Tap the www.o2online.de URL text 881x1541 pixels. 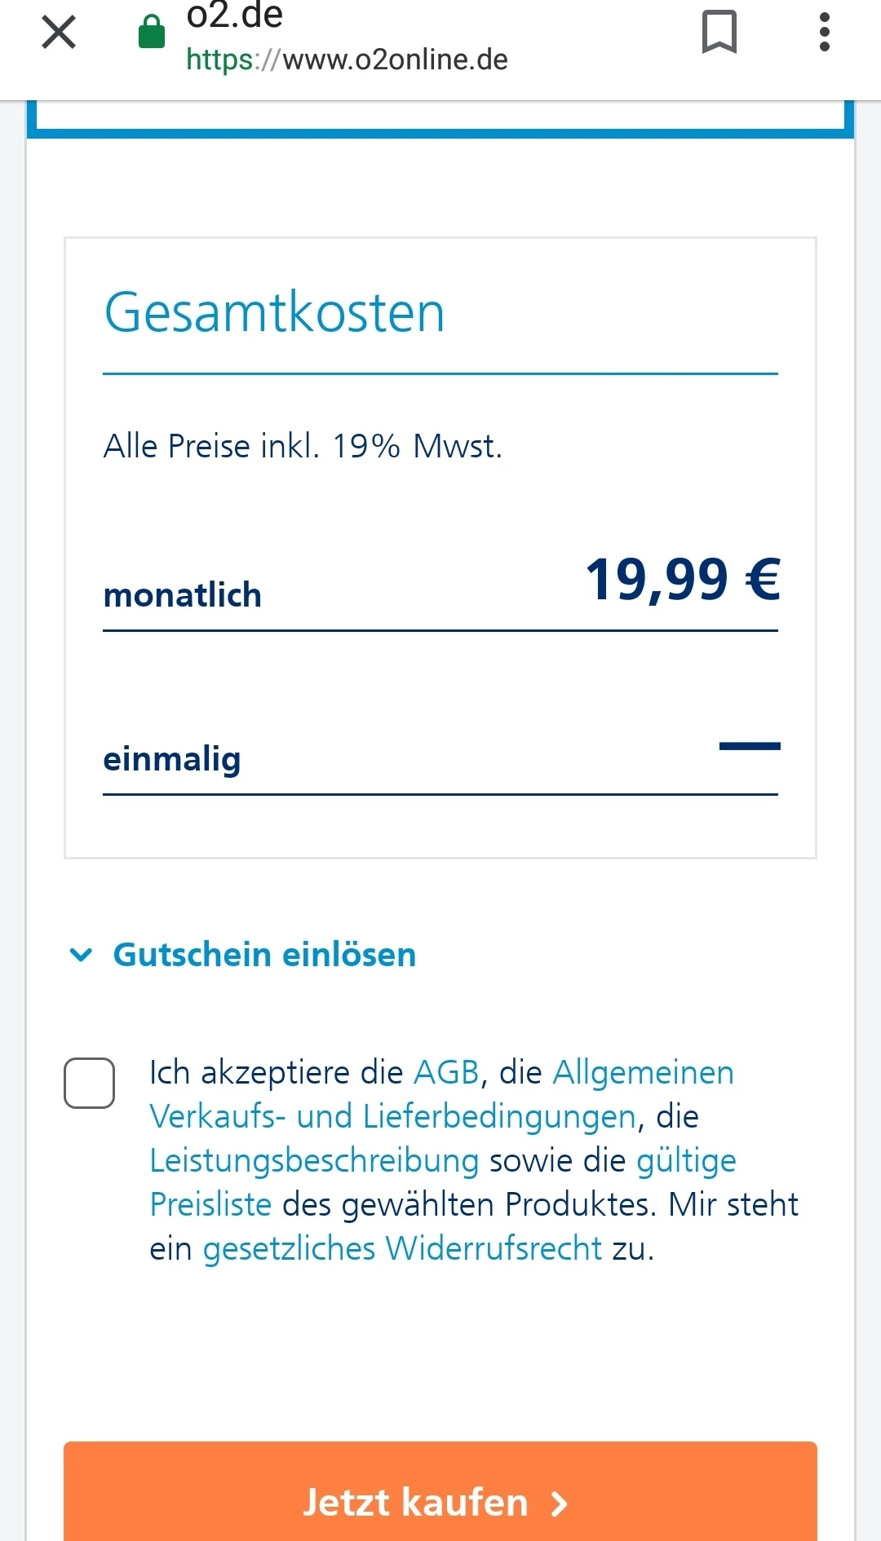point(347,60)
